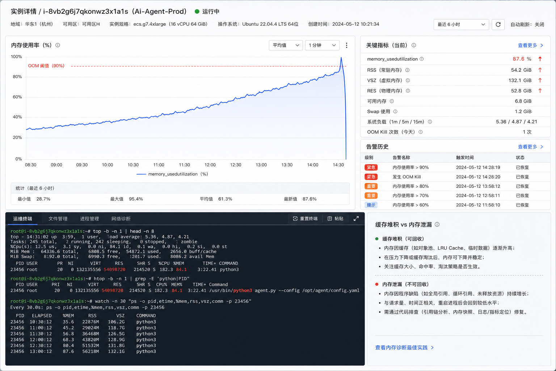Show info tooltip for 关键指标 heading
556x371 pixels.
click(x=414, y=45)
